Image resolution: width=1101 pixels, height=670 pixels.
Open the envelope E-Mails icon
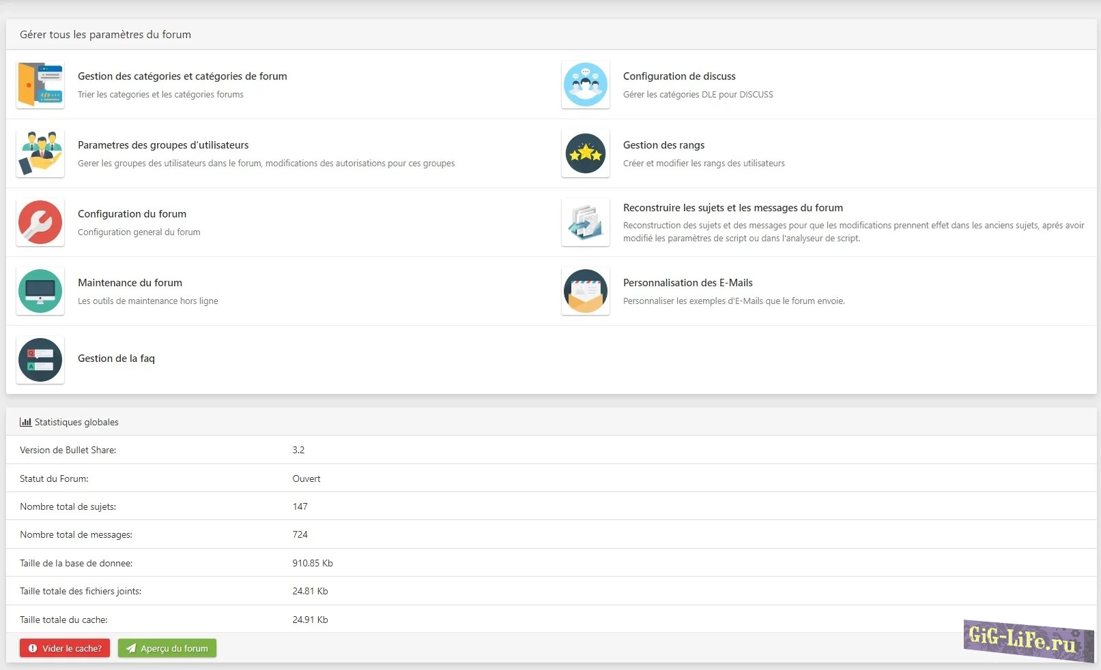585,291
